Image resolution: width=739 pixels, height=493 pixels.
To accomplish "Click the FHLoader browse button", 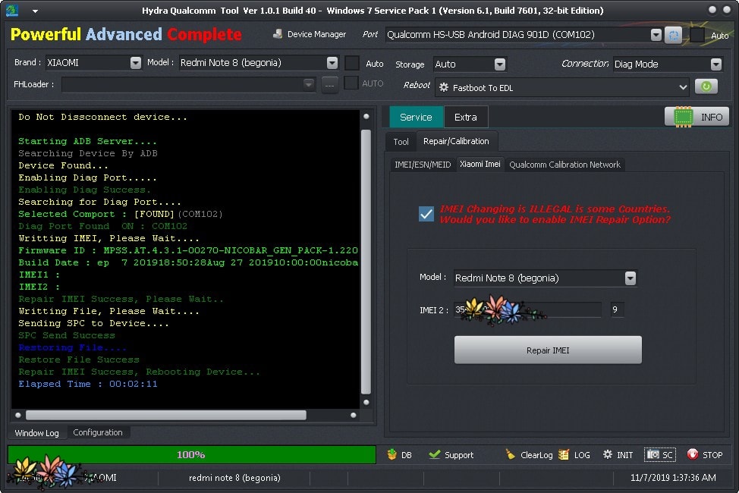I will coord(329,84).
